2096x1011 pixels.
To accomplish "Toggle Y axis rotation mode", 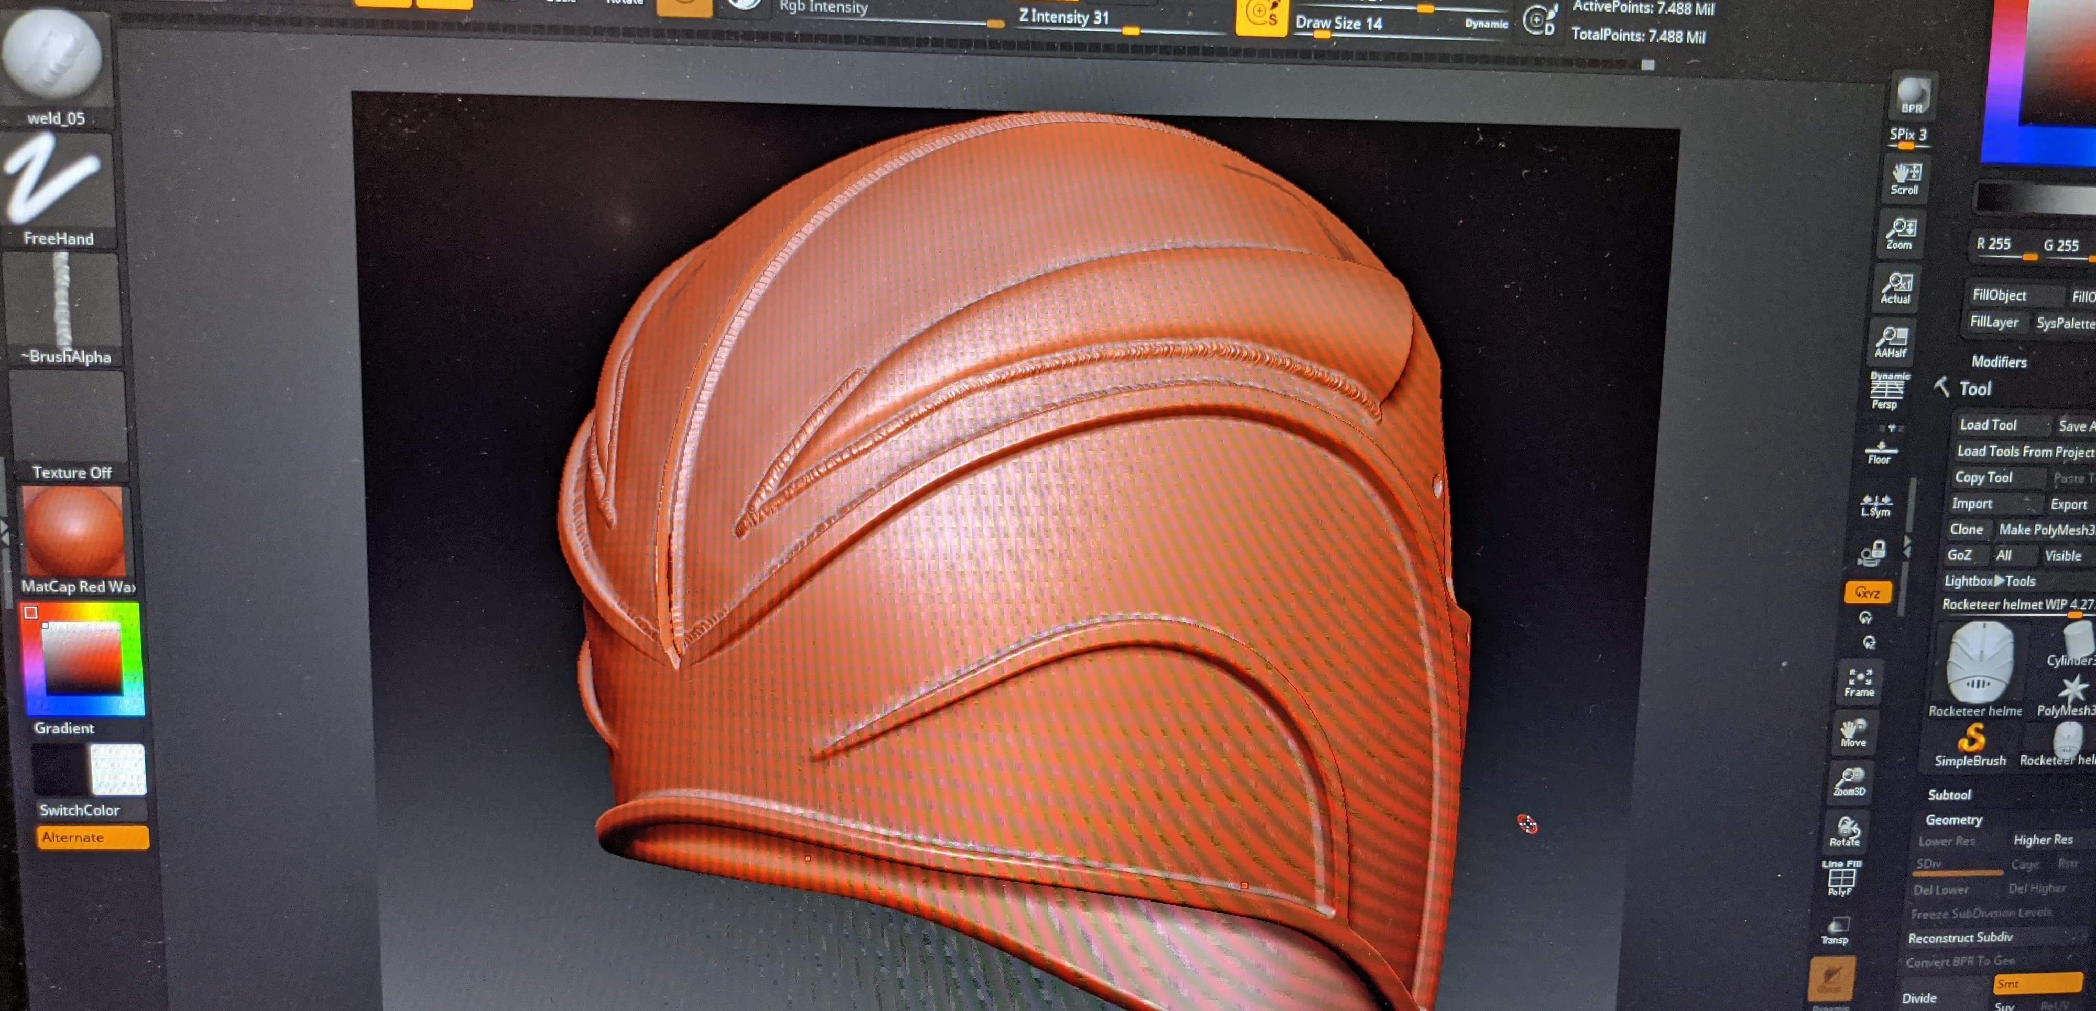I will (x=1866, y=618).
